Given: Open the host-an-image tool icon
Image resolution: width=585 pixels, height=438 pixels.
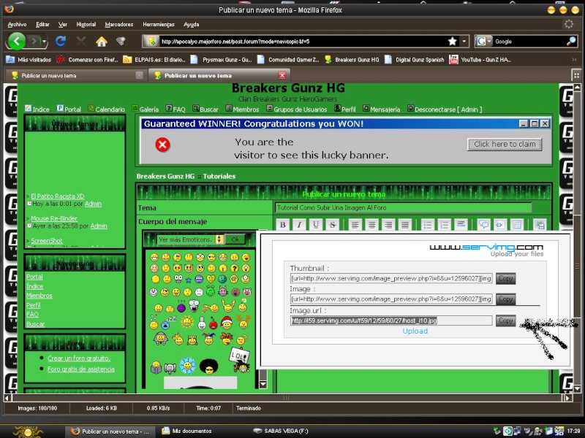Looking at the screenshot, I should click(540, 225).
